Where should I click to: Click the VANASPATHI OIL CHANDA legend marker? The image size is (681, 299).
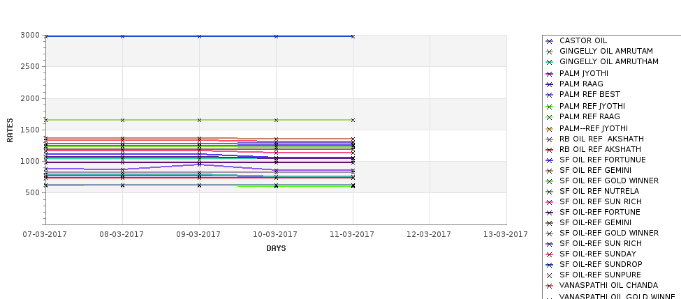(549, 286)
